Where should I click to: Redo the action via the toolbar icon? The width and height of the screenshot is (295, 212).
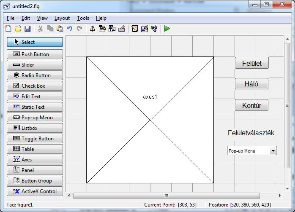79,29
